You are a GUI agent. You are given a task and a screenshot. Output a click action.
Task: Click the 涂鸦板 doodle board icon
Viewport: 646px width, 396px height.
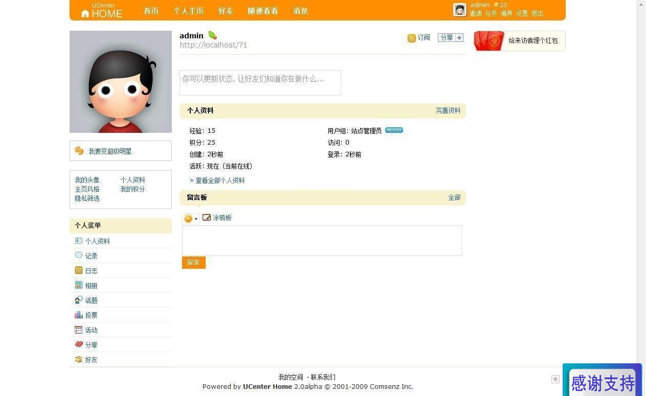[x=207, y=218]
